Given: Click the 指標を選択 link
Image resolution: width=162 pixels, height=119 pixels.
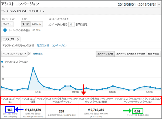Looking at the screenshot, I should tap(38, 54).
